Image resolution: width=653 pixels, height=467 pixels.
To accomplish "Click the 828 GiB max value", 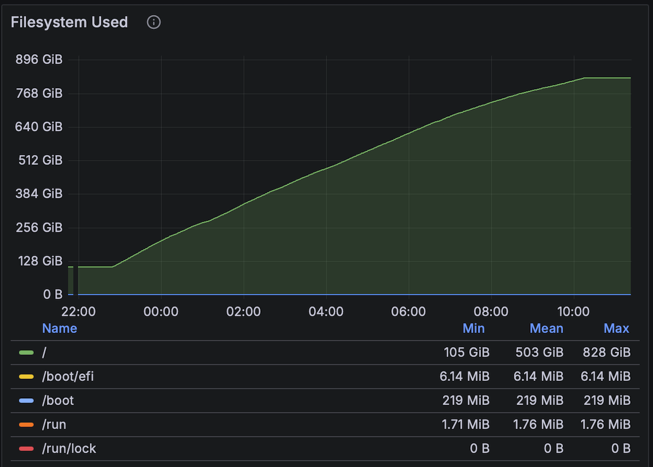I will [606, 353].
